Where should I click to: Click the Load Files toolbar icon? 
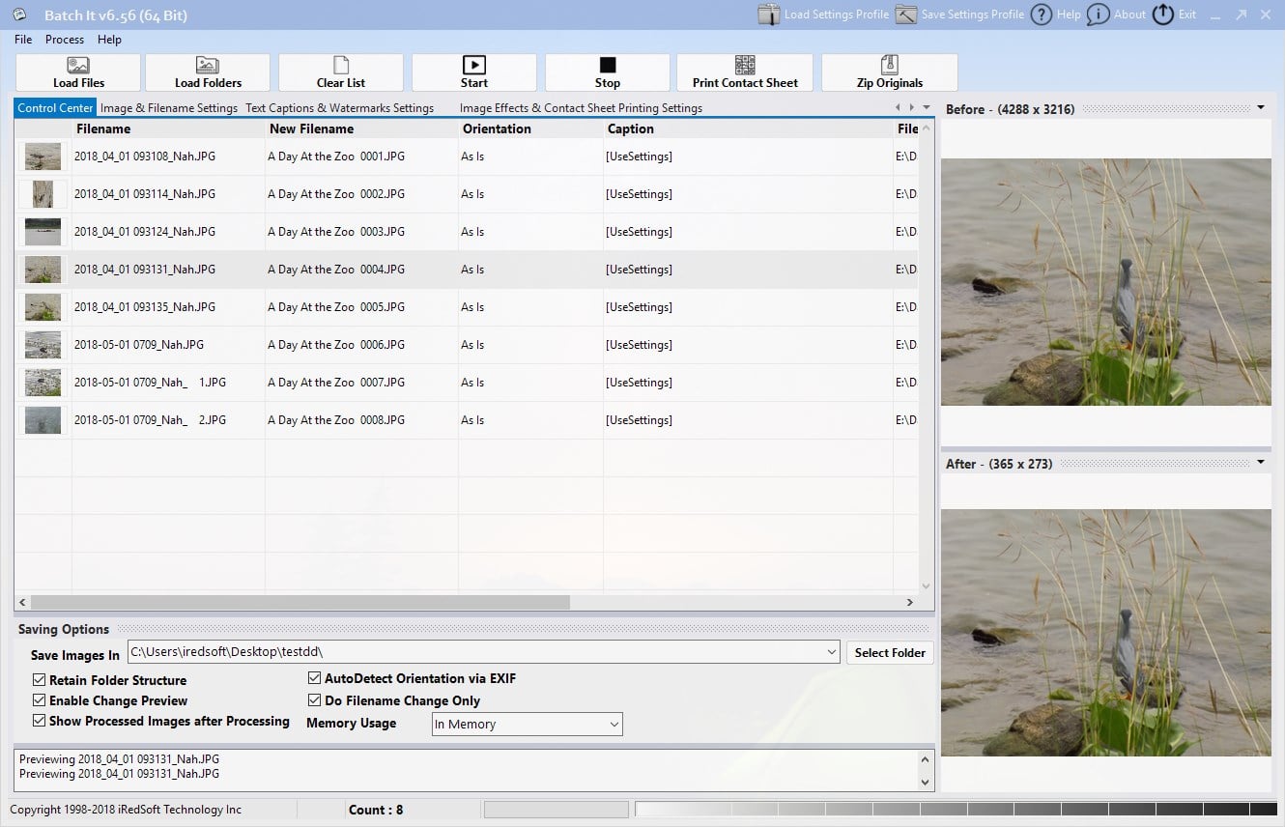pos(78,66)
